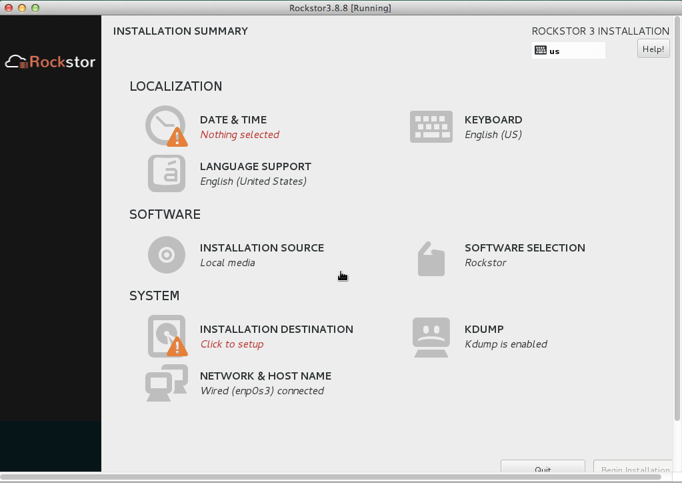Click 'Nothing selected' warning text
The height and width of the screenshot is (483, 682).
(x=239, y=135)
